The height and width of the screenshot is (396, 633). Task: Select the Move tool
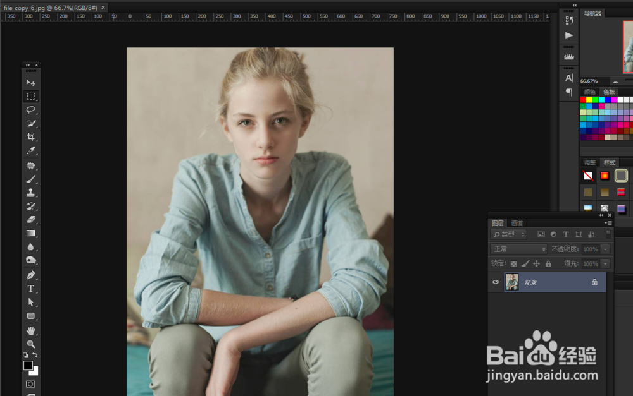point(30,83)
